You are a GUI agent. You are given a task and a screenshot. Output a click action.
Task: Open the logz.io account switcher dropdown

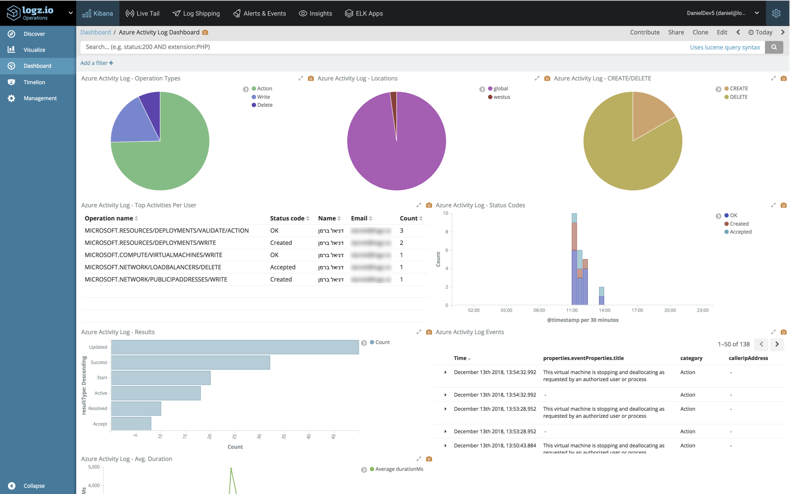click(x=70, y=13)
